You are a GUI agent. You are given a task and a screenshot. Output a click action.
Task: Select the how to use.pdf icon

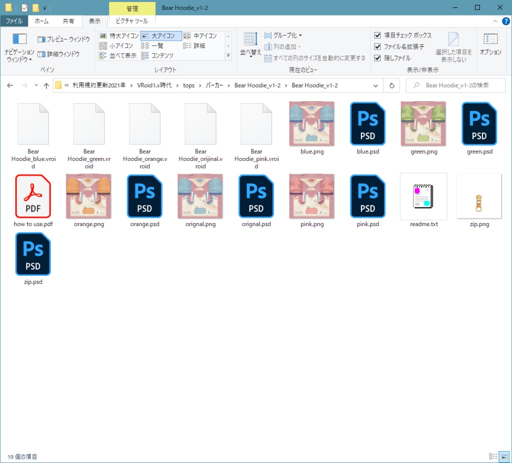pos(33,196)
